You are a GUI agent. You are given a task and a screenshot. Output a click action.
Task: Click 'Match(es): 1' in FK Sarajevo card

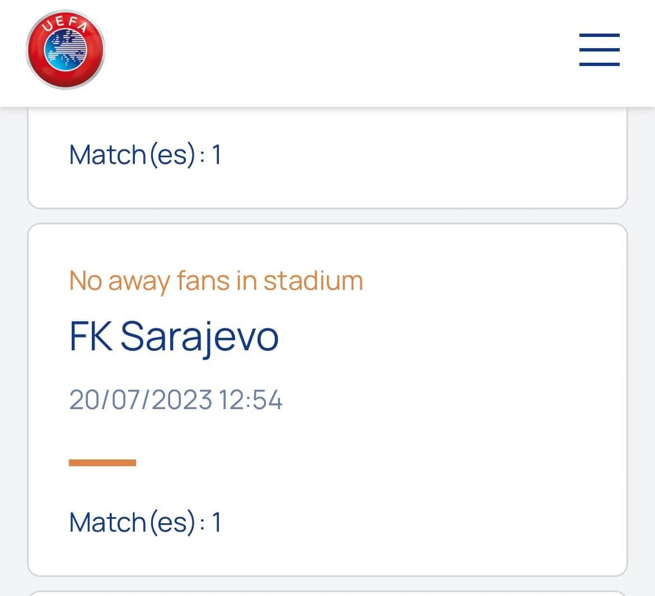pyautogui.click(x=145, y=522)
